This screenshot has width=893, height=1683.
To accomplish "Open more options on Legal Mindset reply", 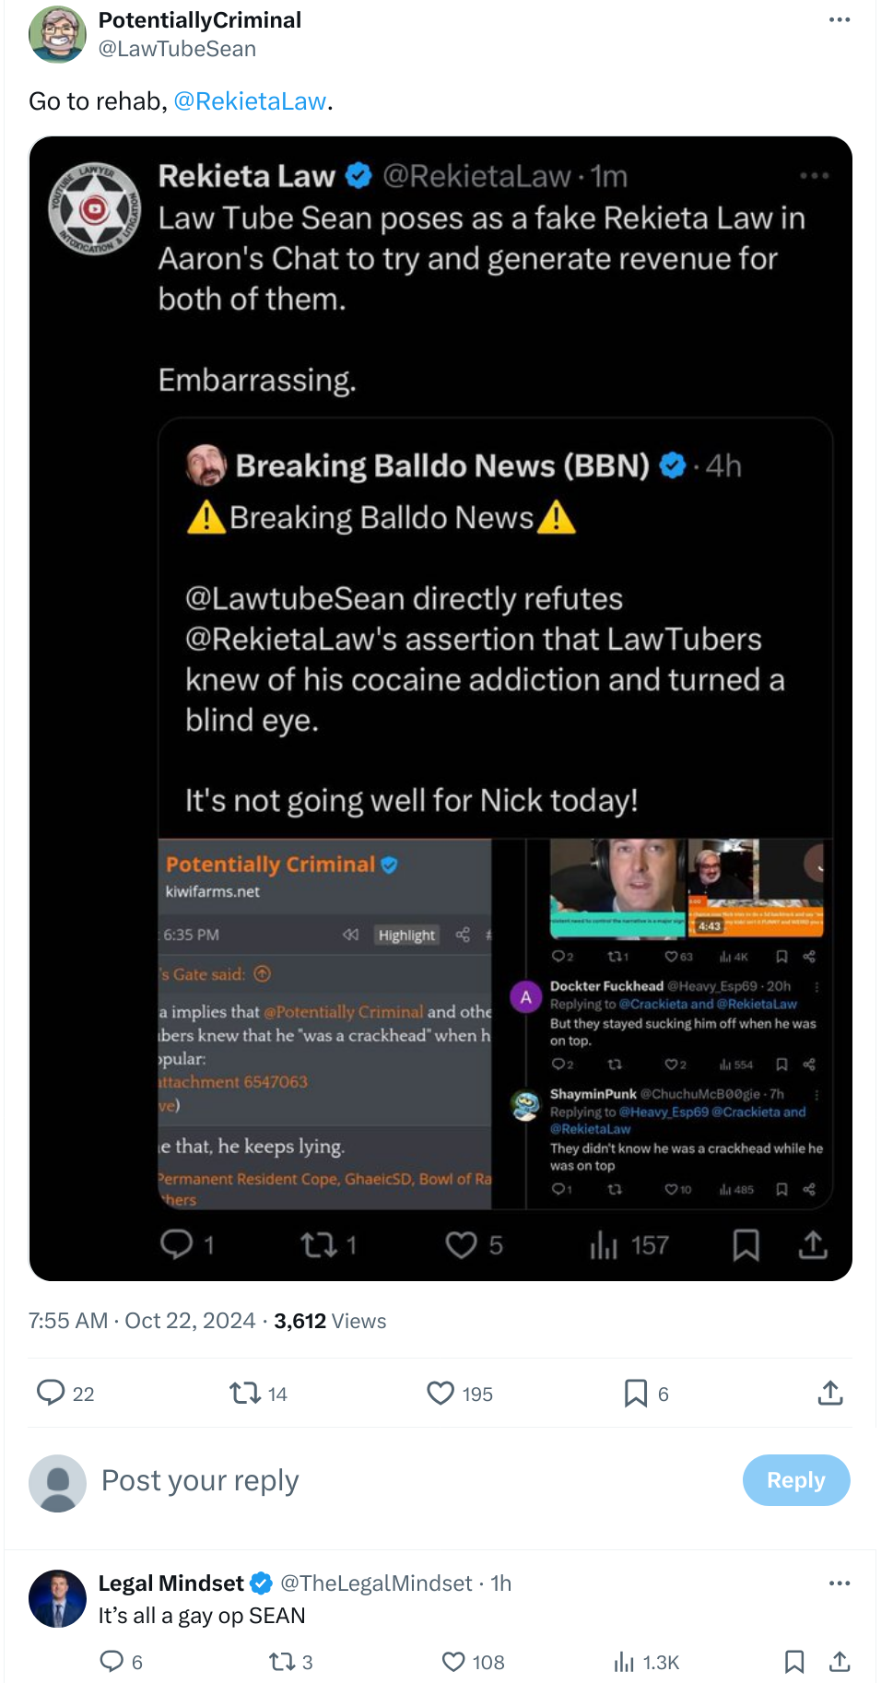I will [840, 1583].
